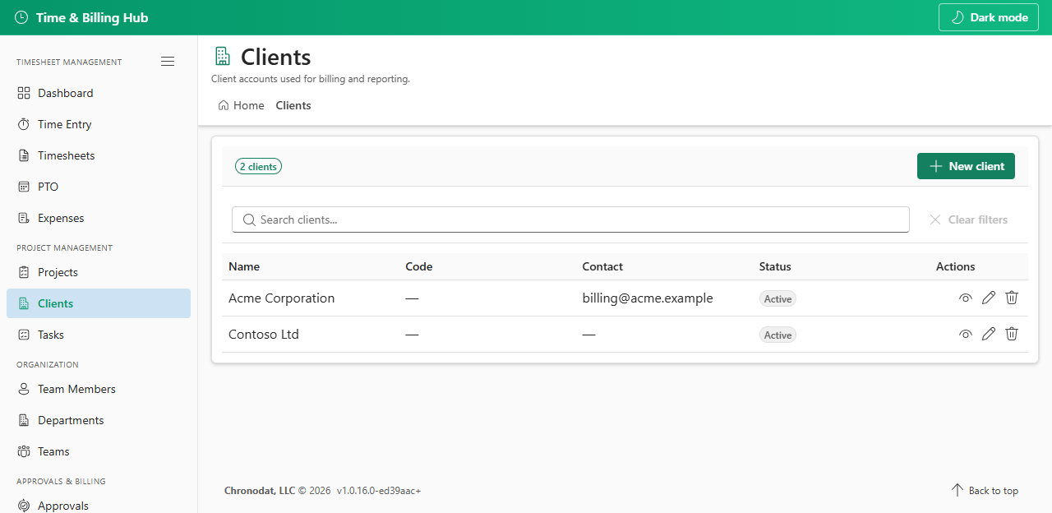Open PTO section
Screen dimensions: 1052x513
coord(99,187)
